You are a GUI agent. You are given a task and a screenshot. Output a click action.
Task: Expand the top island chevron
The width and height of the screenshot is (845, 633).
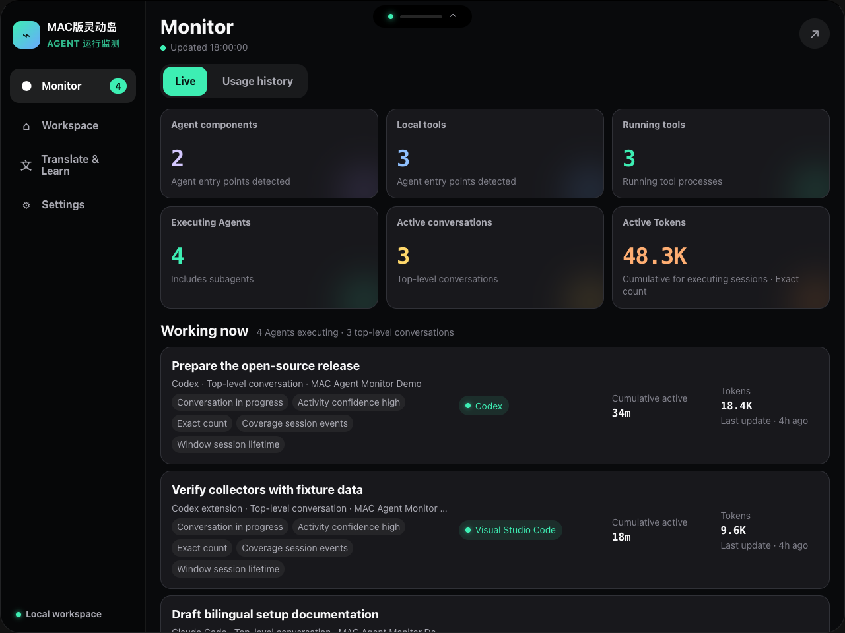453,16
